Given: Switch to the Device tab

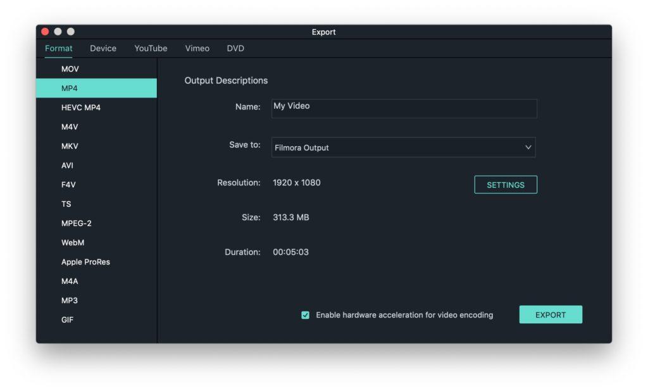Looking at the screenshot, I should (x=103, y=48).
